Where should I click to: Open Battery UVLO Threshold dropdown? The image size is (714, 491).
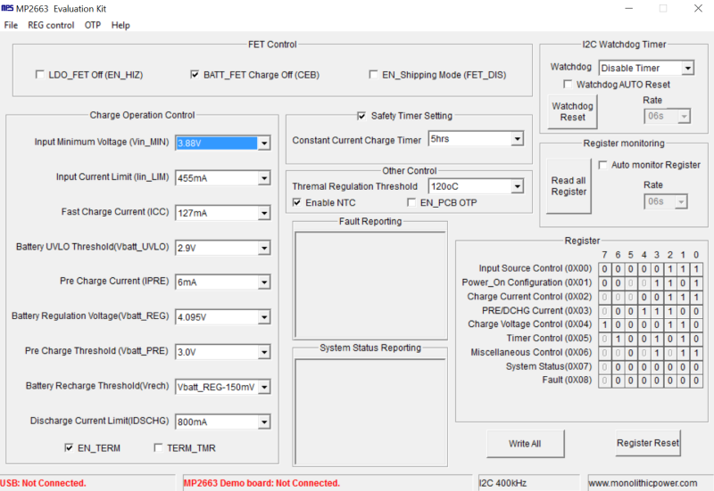point(264,248)
